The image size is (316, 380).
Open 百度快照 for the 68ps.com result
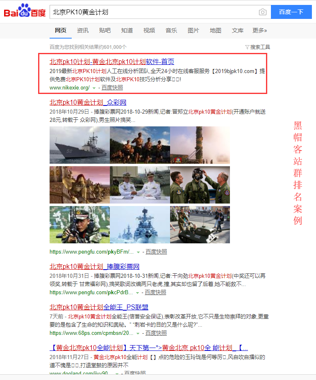156,333
